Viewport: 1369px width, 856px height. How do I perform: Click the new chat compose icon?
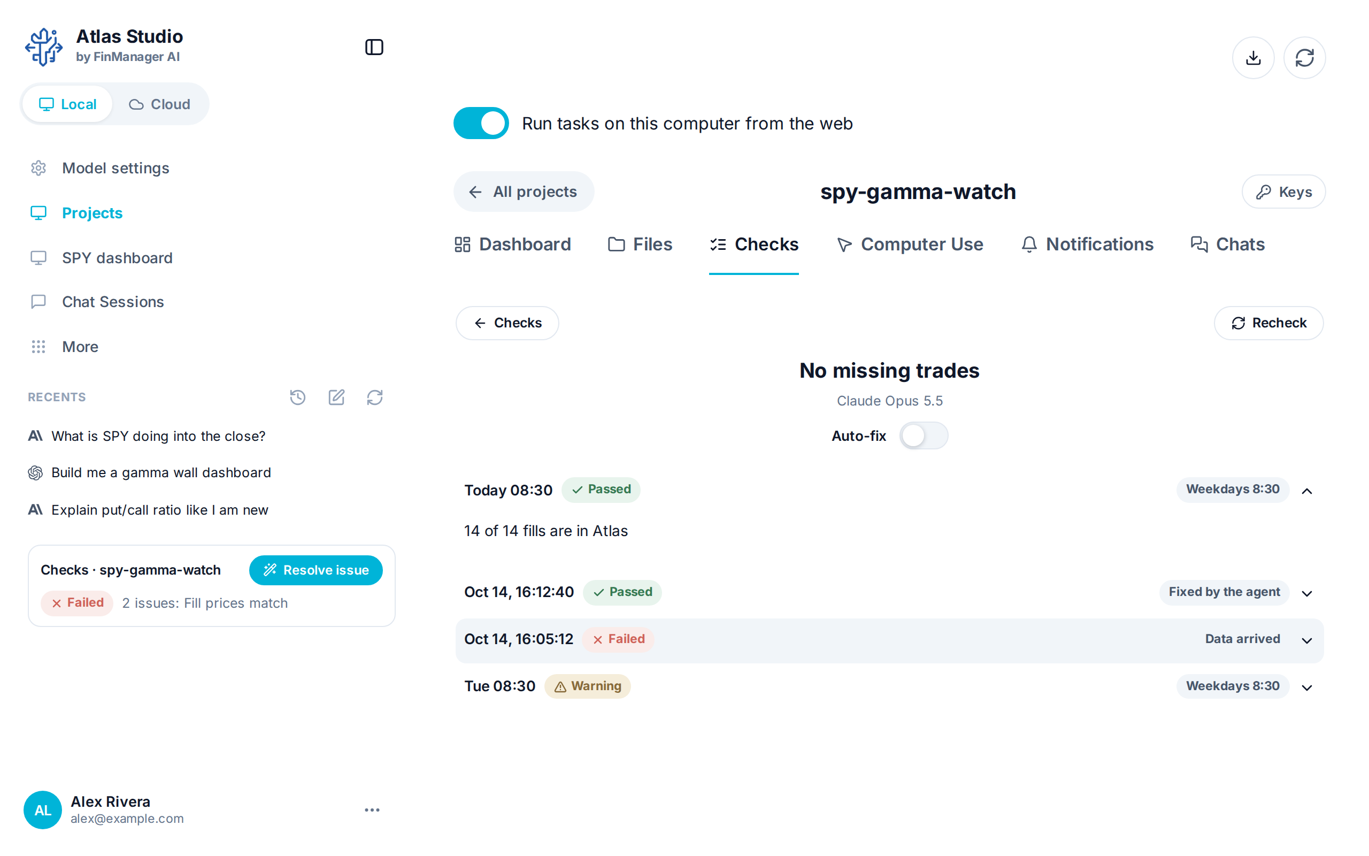[x=336, y=398]
